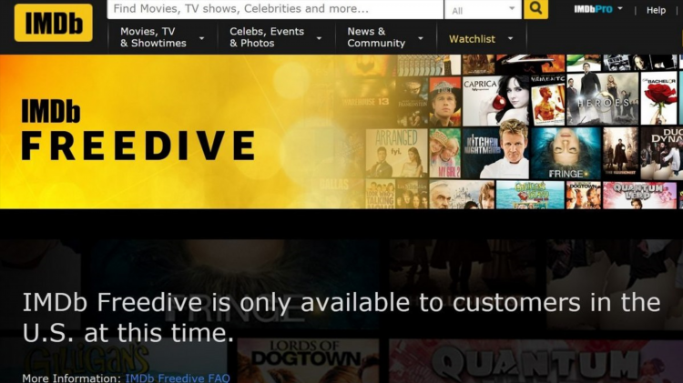Select the small Lords of Dogtown banner poster

click(583, 195)
